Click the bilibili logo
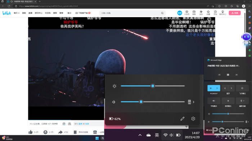Screen dimensions: 252x141 [6, 13]
